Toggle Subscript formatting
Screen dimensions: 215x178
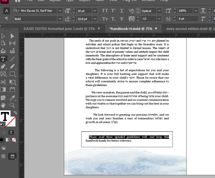(113, 19)
